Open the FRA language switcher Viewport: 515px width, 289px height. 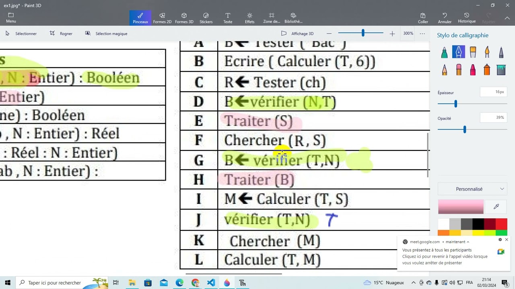469,283
